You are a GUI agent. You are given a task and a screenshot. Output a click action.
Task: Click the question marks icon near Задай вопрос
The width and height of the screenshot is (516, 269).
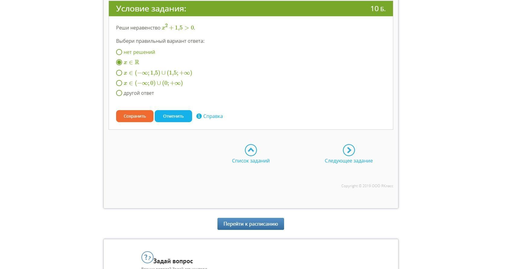(x=147, y=258)
